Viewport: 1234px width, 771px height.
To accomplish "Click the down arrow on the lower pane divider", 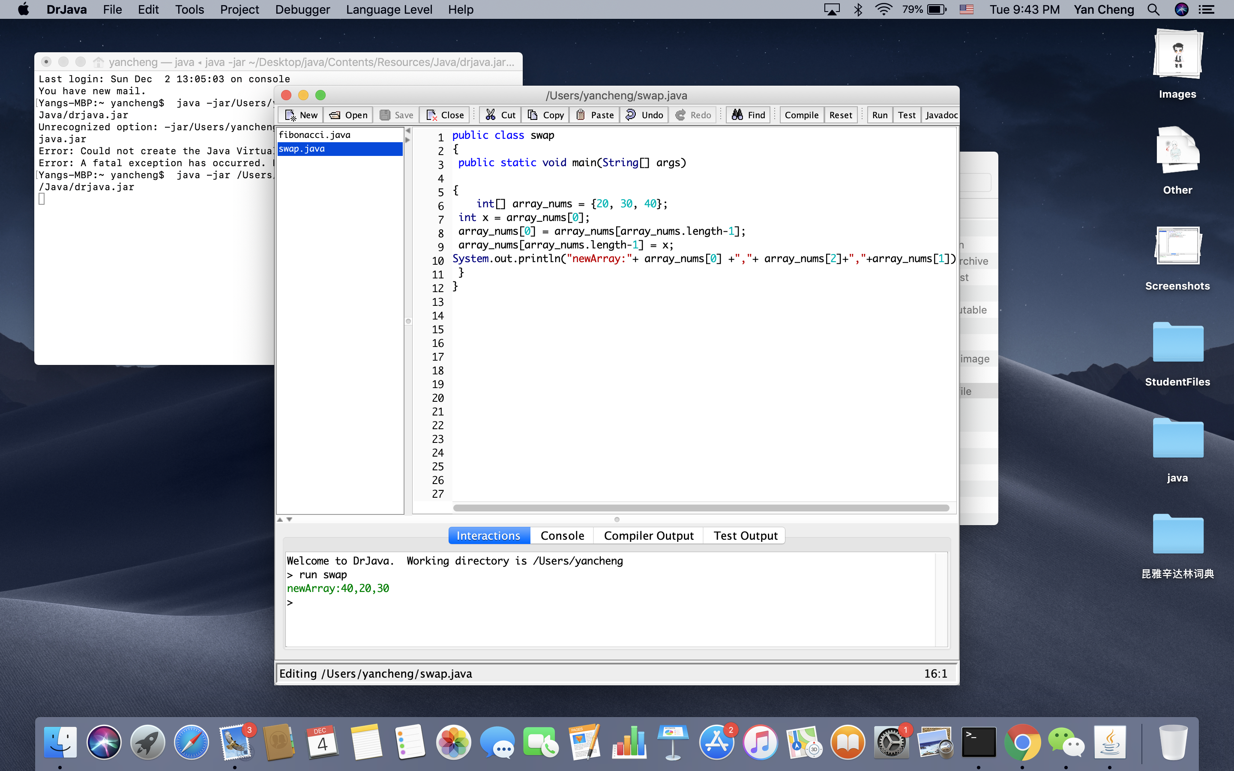I will (289, 519).
